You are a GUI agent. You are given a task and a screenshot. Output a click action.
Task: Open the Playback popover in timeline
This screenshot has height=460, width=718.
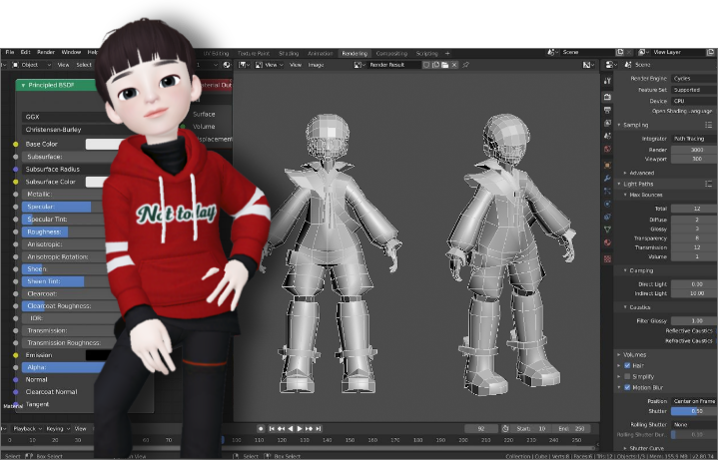pyautogui.click(x=27, y=429)
